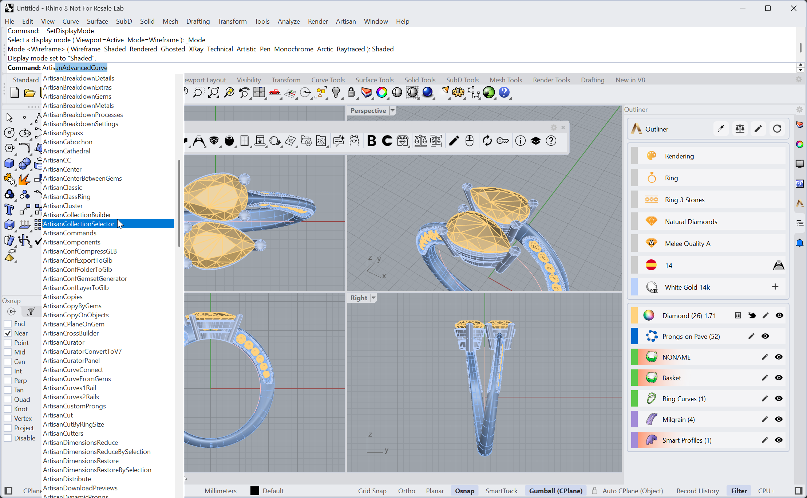Select ArtisanCollectionSelector from the autocomplete list
807x498 pixels.
point(108,224)
